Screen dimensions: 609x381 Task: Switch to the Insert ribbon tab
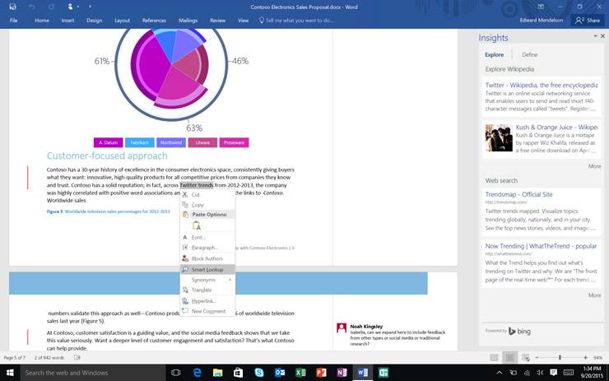click(x=67, y=21)
